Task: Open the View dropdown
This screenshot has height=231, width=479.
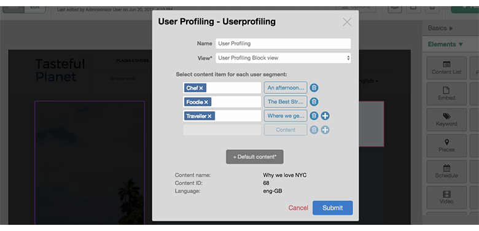Action: pyautogui.click(x=283, y=58)
